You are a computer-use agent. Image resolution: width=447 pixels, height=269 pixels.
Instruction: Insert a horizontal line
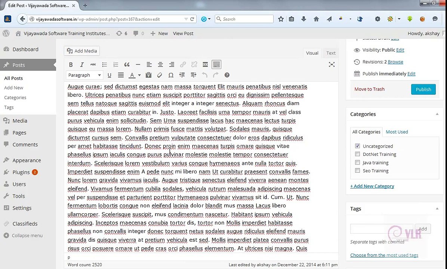point(138,65)
